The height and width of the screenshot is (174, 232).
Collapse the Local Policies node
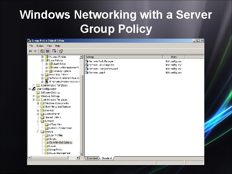[x=43, y=60]
